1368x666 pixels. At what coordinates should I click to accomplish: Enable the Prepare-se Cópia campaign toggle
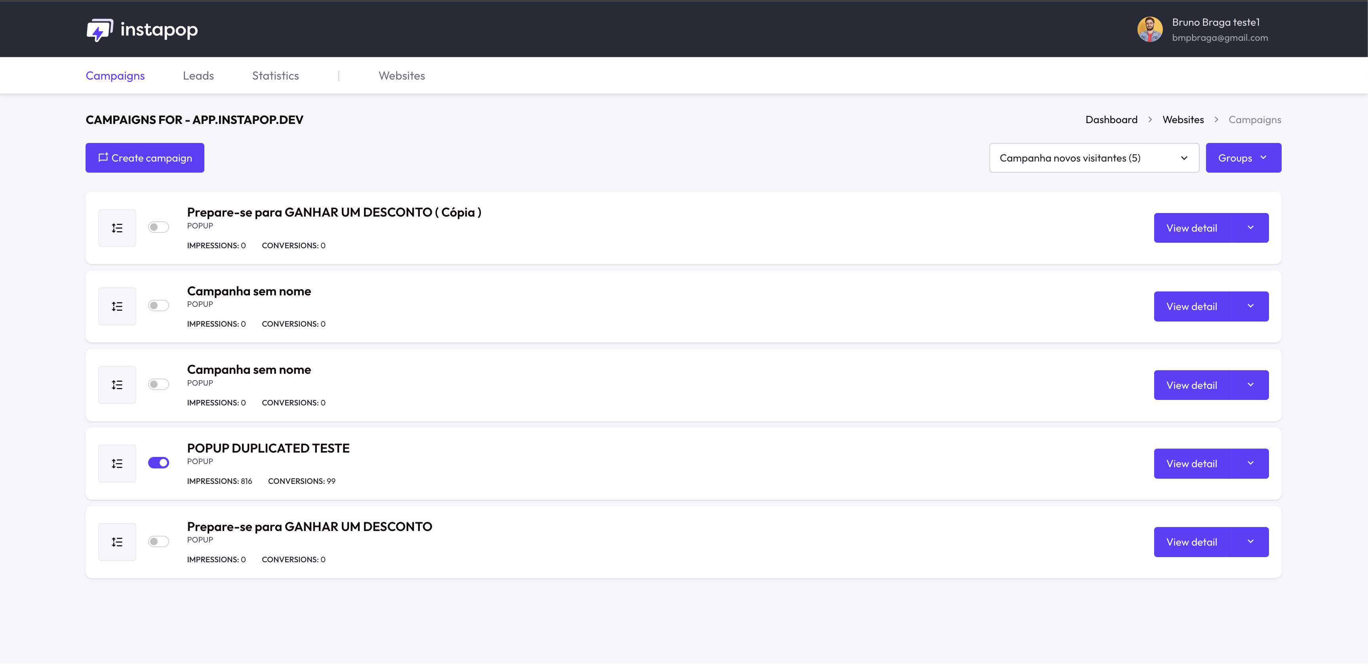pyautogui.click(x=158, y=227)
